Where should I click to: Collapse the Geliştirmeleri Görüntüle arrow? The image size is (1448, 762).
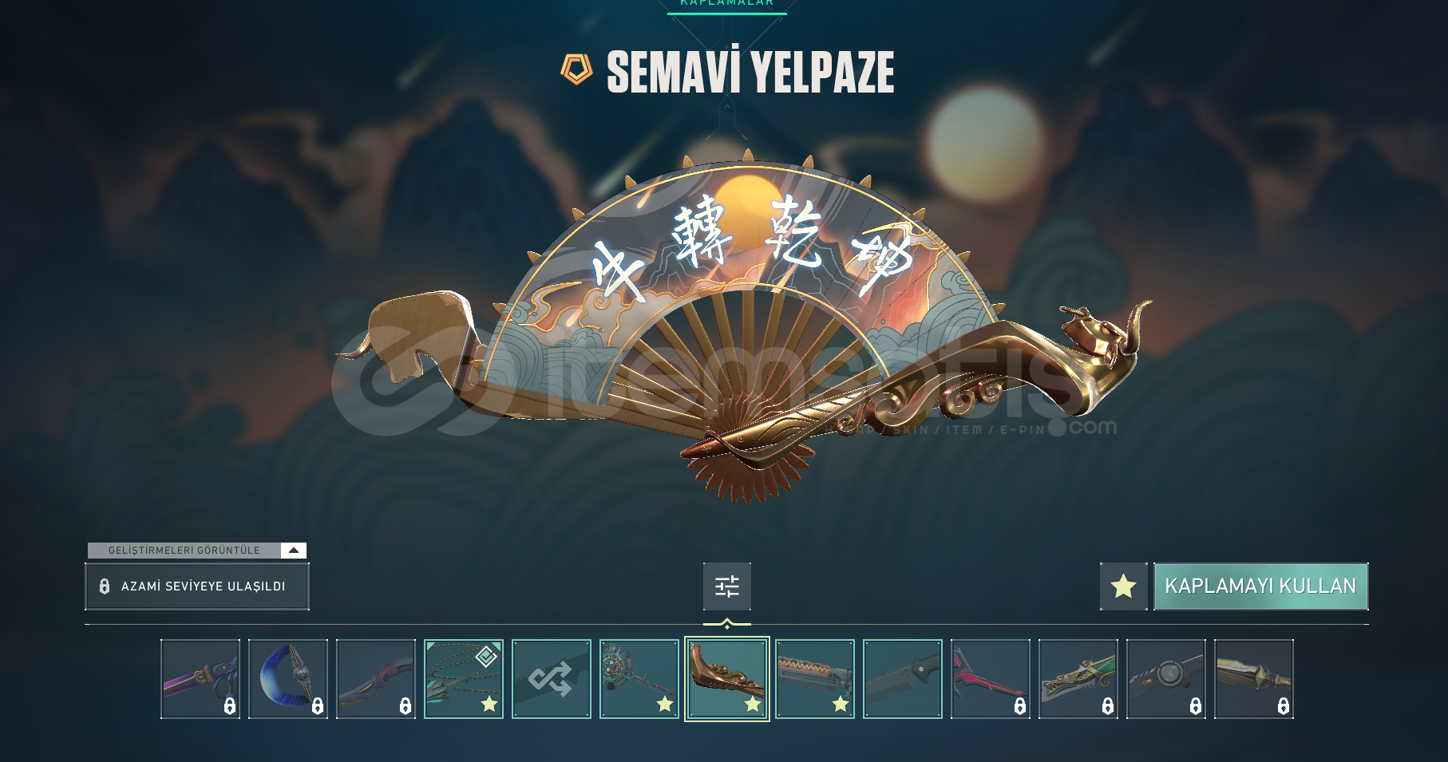[293, 551]
